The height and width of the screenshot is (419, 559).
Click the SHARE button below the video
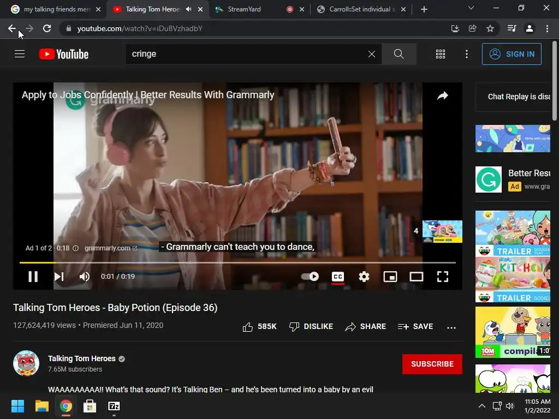pos(366,326)
